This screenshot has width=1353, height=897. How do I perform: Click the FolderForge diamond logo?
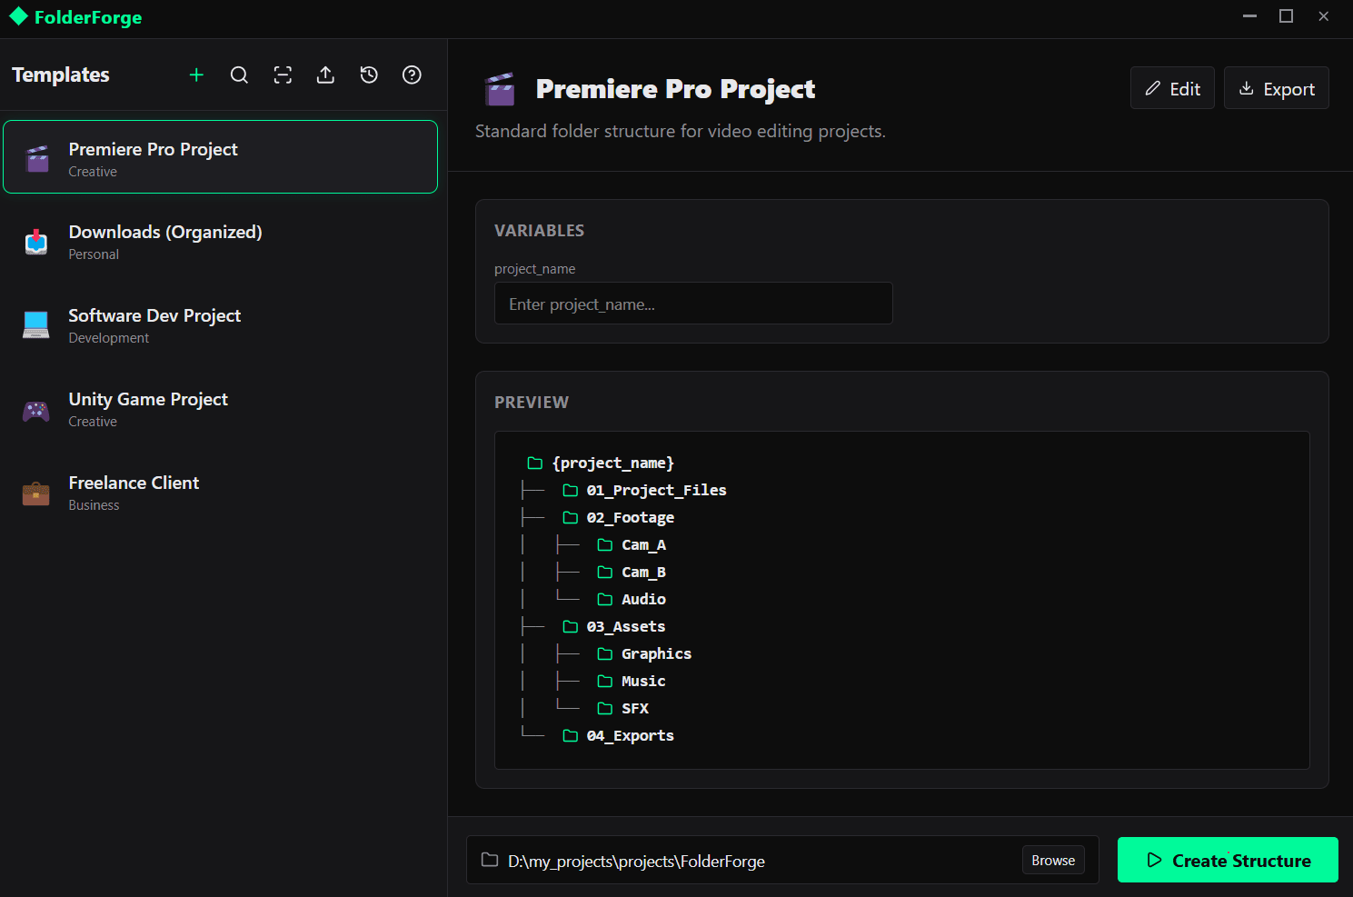coord(18,16)
